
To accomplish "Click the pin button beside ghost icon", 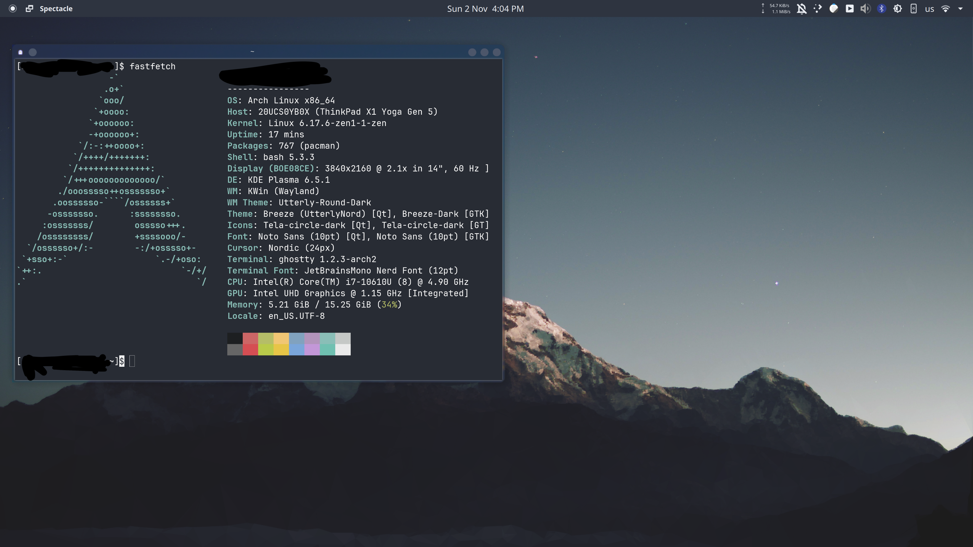I will click(x=33, y=52).
